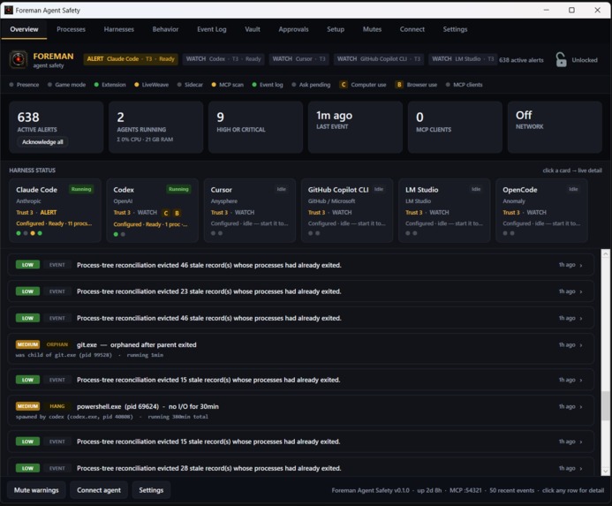Expand the git.exe orphaned row chevron
The height and width of the screenshot is (506, 612).
(x=581, y=345)
